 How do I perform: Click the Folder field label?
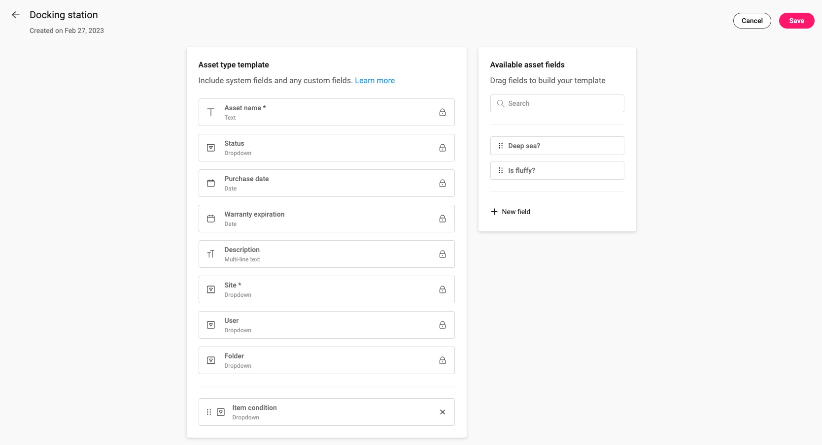coord(234,356)
